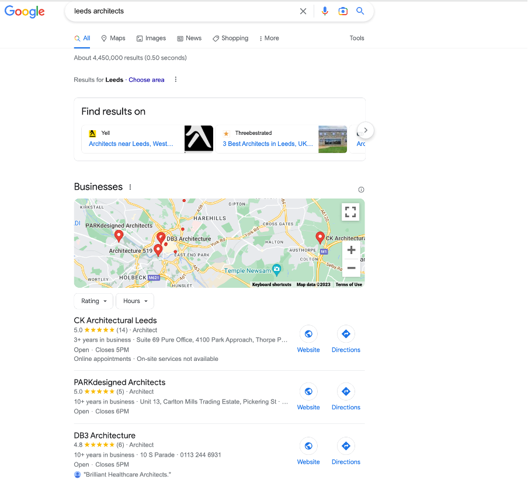Click the blue magnifier search button
The image size is (528, 487).
tap(360, 11)
